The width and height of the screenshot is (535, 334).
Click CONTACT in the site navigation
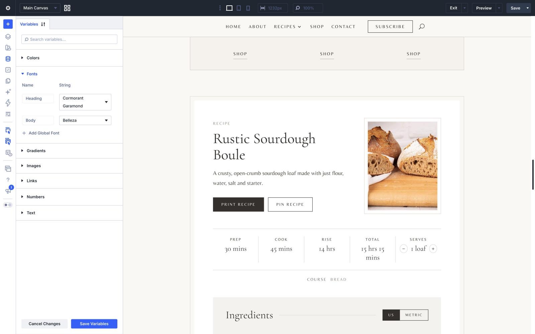pyautogui.click(x=343, y=26)
